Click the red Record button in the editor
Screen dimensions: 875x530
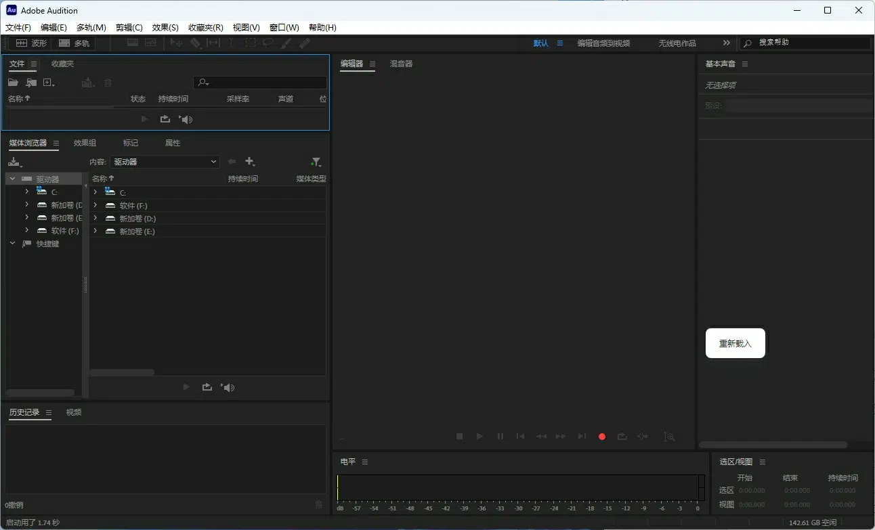pyautogui.click(x=601, y=437)
